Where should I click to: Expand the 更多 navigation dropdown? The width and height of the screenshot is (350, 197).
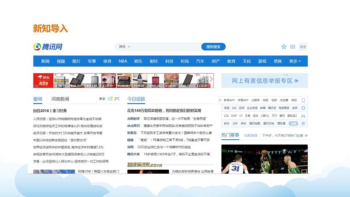point(295,61)
